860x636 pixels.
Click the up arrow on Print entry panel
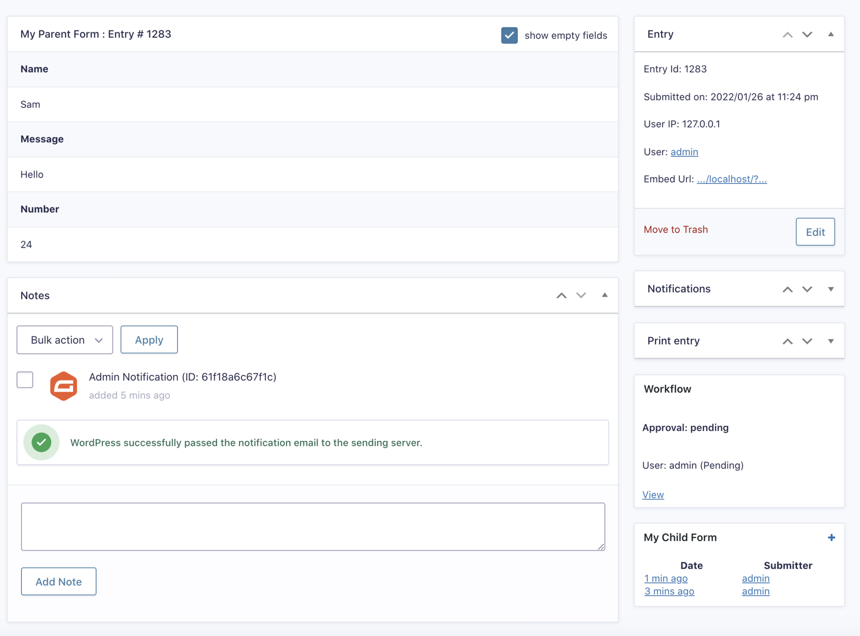tap(787, 341)
